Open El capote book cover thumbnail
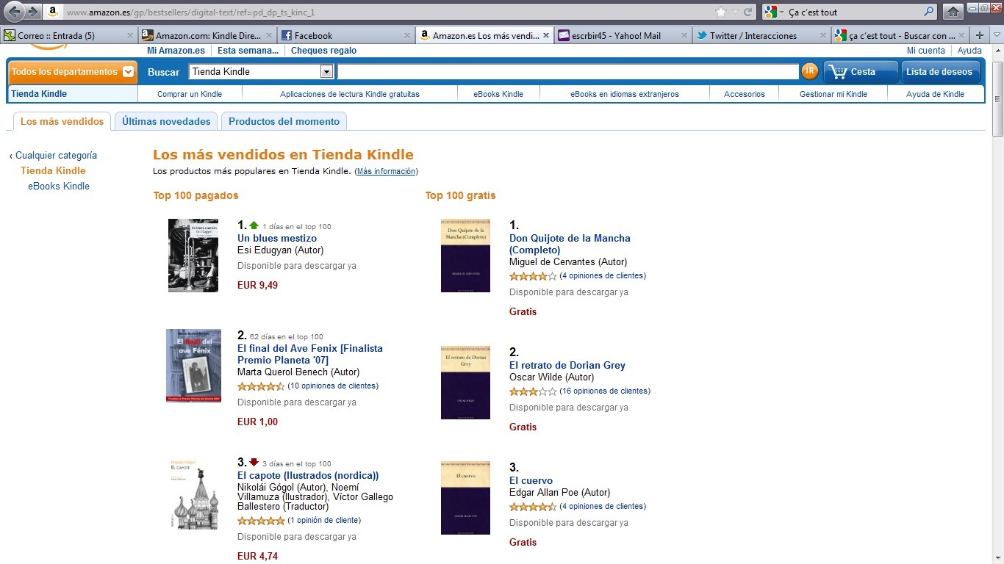This screenshot has width=1004, height=564. [x=194, y=493]
